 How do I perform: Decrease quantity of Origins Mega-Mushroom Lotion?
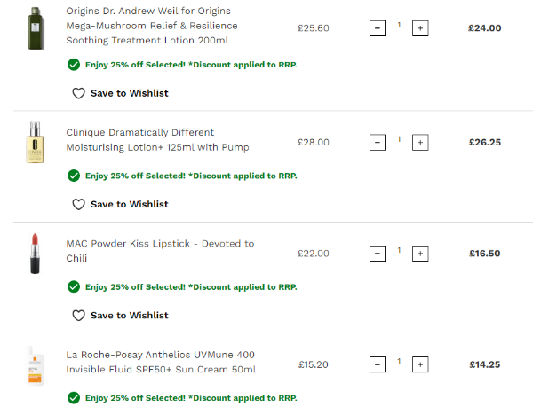coord(377,28)
